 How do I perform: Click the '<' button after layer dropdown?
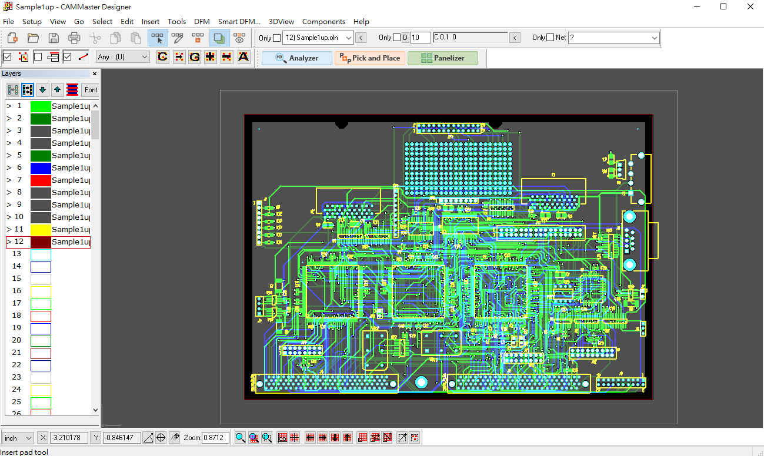(361, 38)
